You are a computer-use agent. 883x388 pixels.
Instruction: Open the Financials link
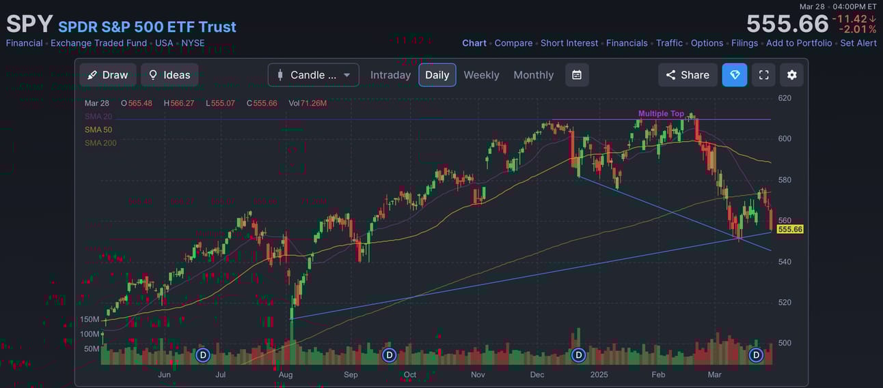pos(627,43)
